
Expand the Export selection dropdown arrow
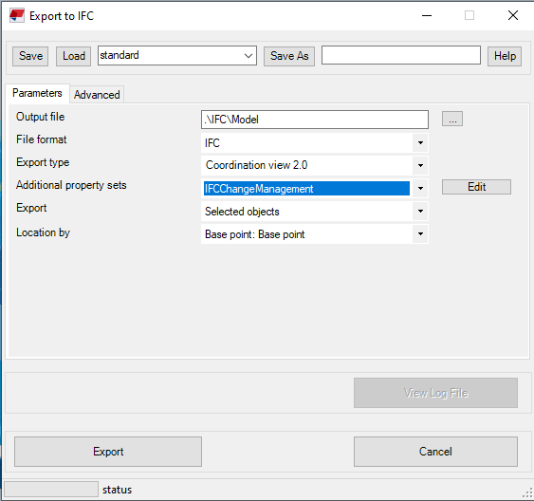pyautogui.click(x=420, y=212)
